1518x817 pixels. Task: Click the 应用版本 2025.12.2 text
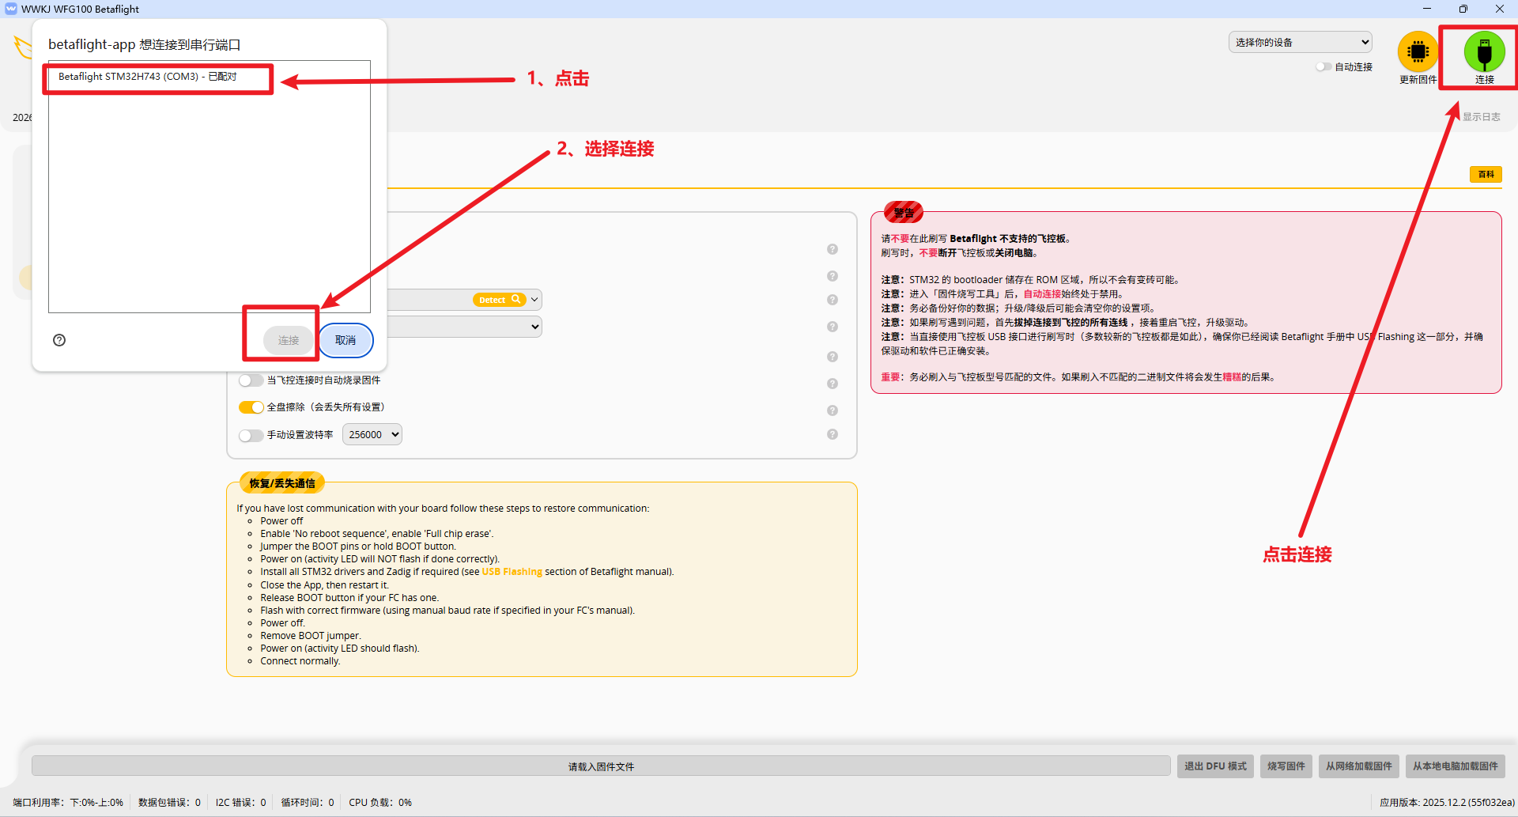[x=1447, y=803]
